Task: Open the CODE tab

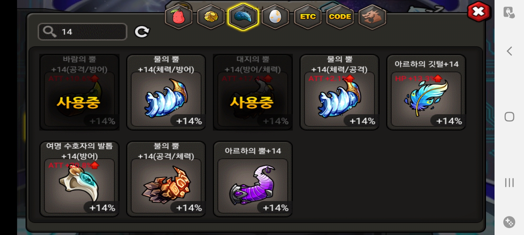Action: click(x=340, y=17)
